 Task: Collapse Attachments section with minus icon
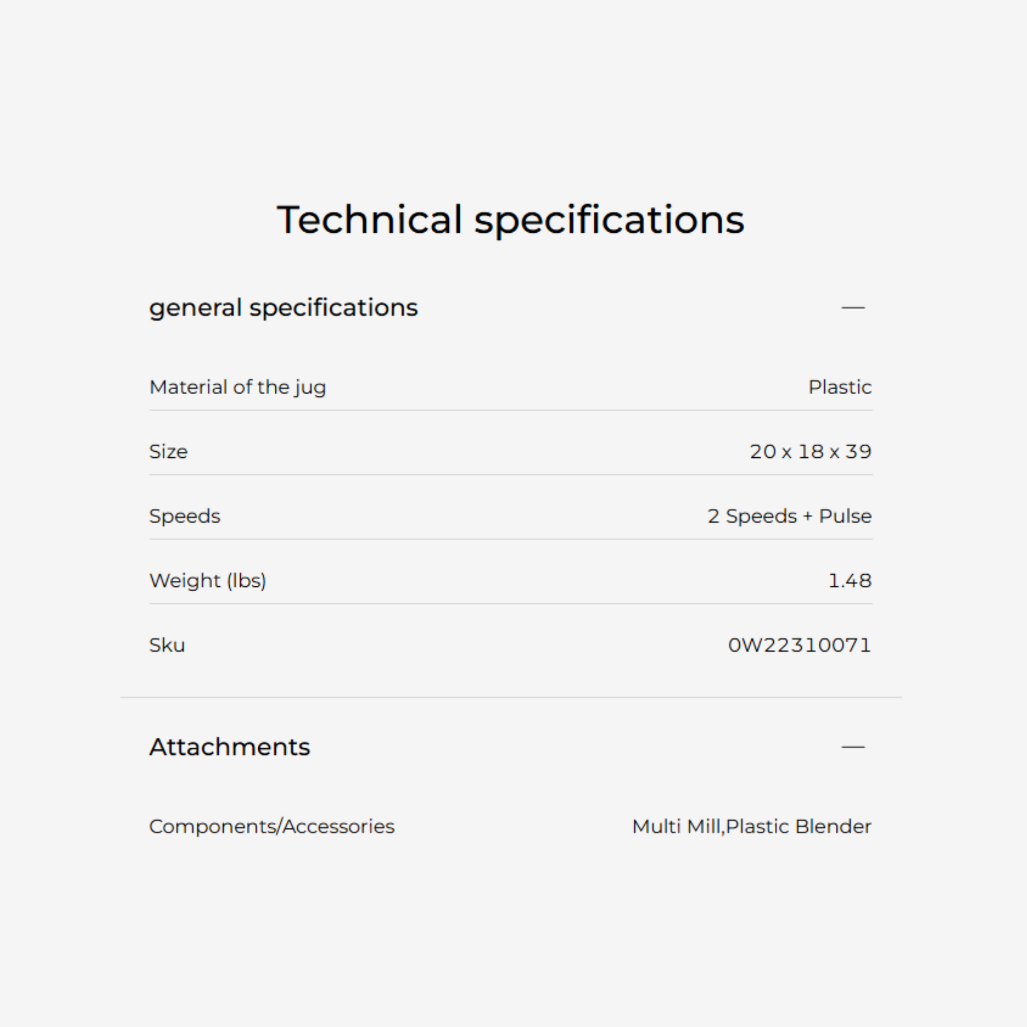pyautogui.click(x=852, y=747)
